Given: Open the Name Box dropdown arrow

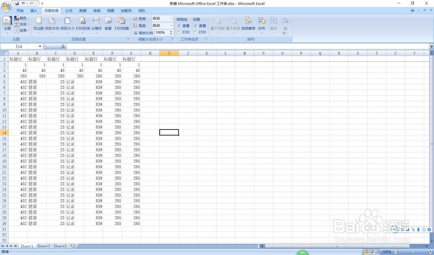Looking at the screenshot, I should click(x=40, y=46).
